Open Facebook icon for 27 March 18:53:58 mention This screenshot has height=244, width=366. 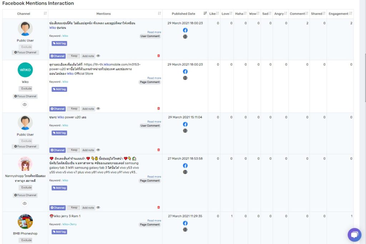click(x=185, y=166)
